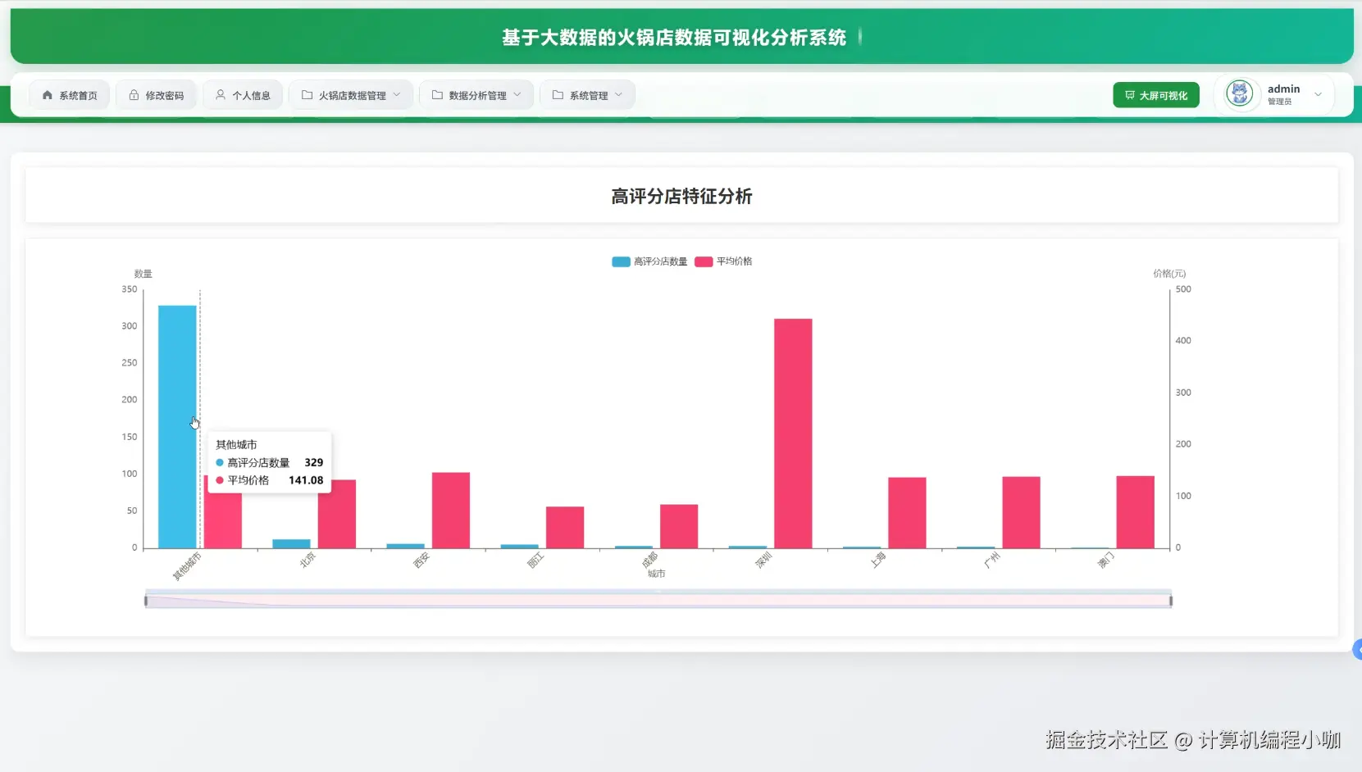This screenshot has height=772, width=1362.
Task: Expand the 数据分析管理 chevron
Action: click(517, 95)
